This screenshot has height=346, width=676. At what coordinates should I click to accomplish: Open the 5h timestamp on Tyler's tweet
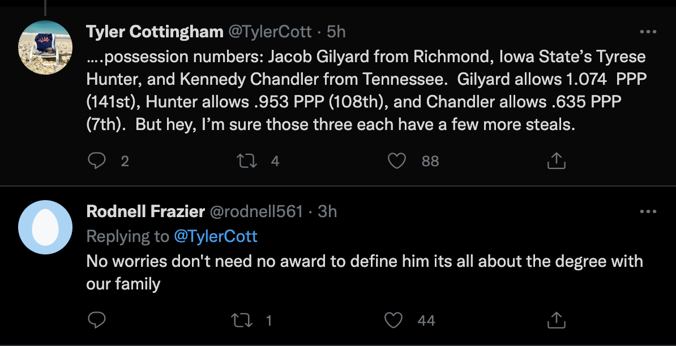point(336,32)
